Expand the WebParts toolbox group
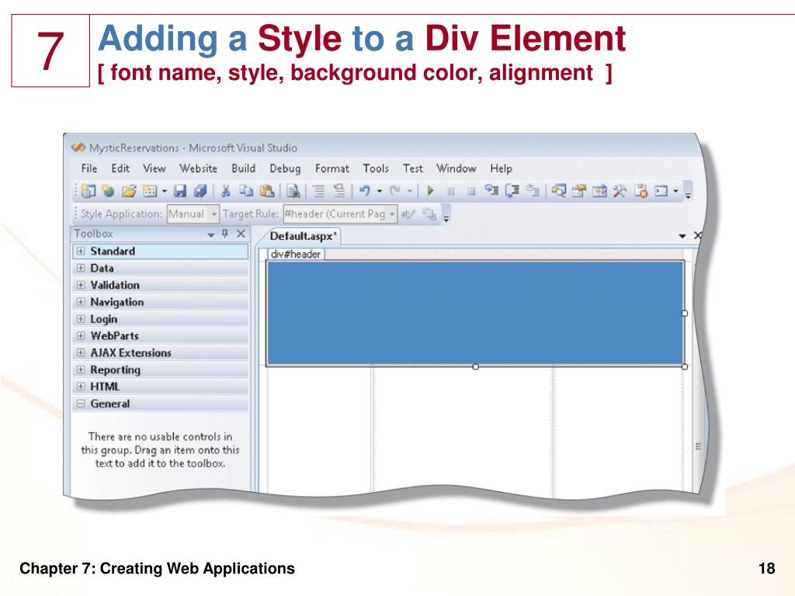Viewport: 795px width, 596px height. (81, 335)
